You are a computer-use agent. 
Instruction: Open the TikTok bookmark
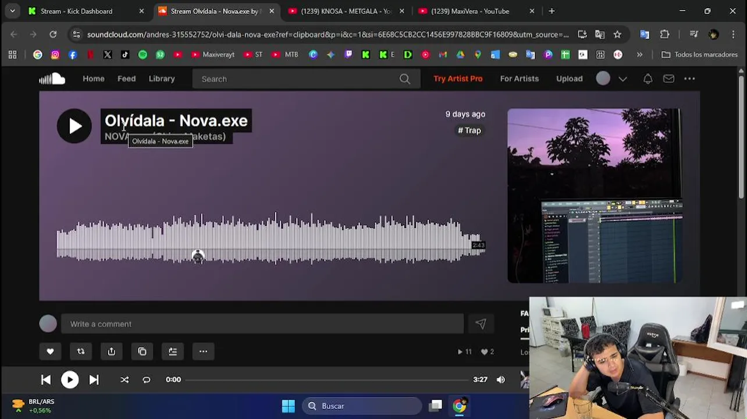[x=125, y=55]
